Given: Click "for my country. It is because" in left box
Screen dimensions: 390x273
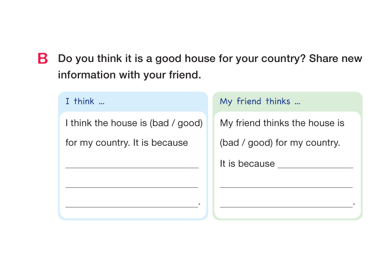Looking at the screenshot, I should coord(127,143).
